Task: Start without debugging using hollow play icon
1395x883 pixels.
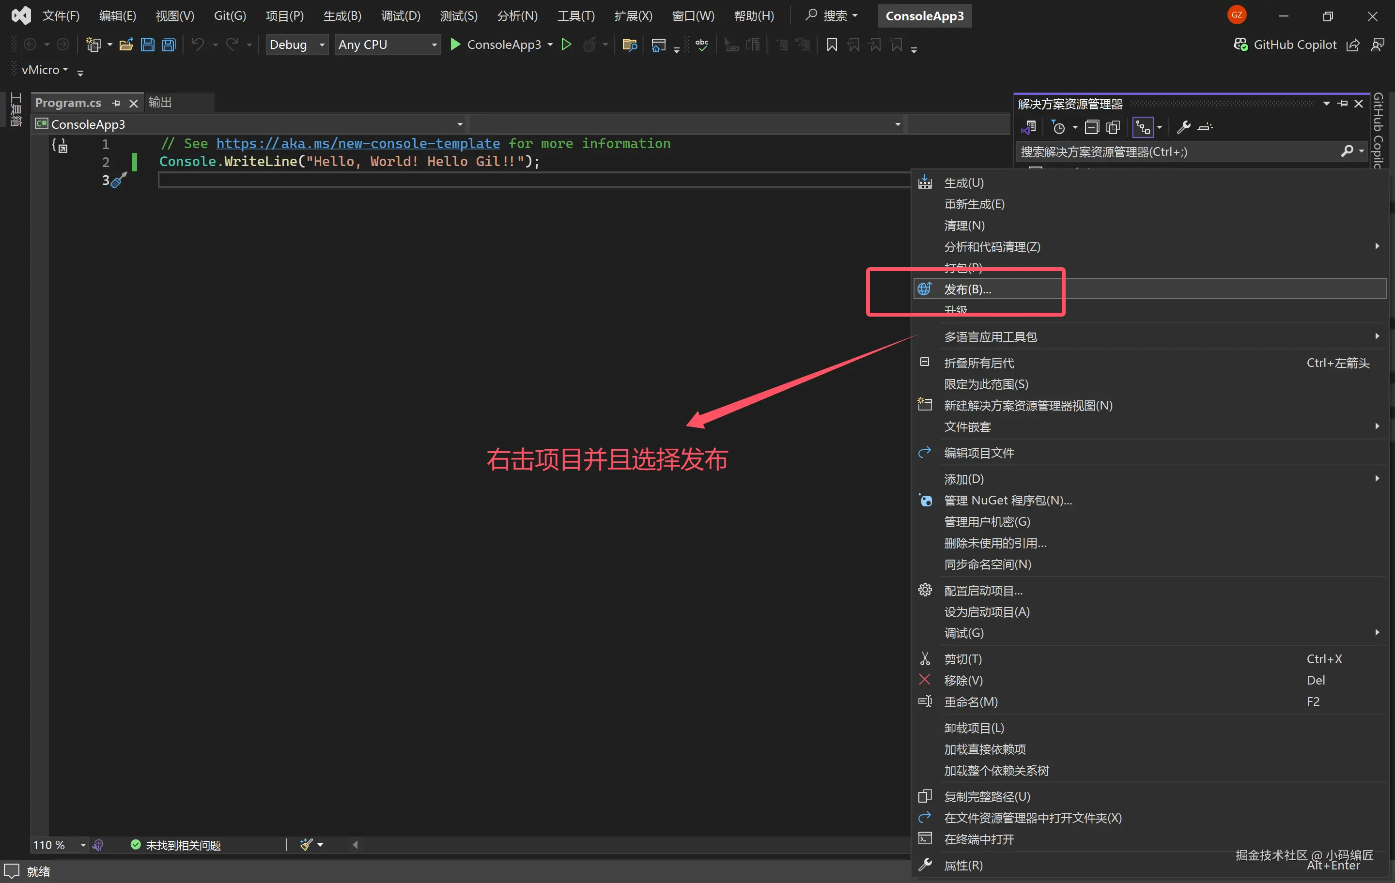Action: pyautogui.click(x=566, y=45)
